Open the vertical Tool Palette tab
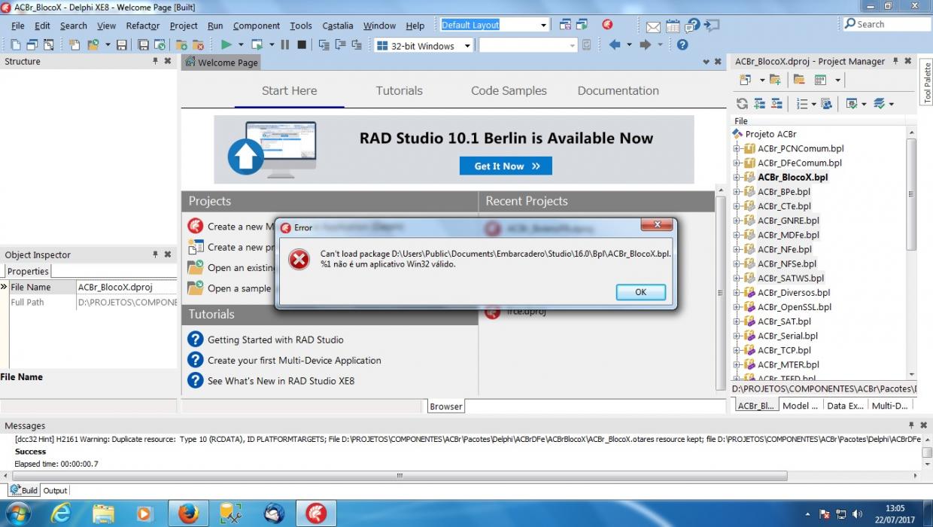The height and width of the screenshot is (527, 933). pyautogui.click(x=927, y=84)
